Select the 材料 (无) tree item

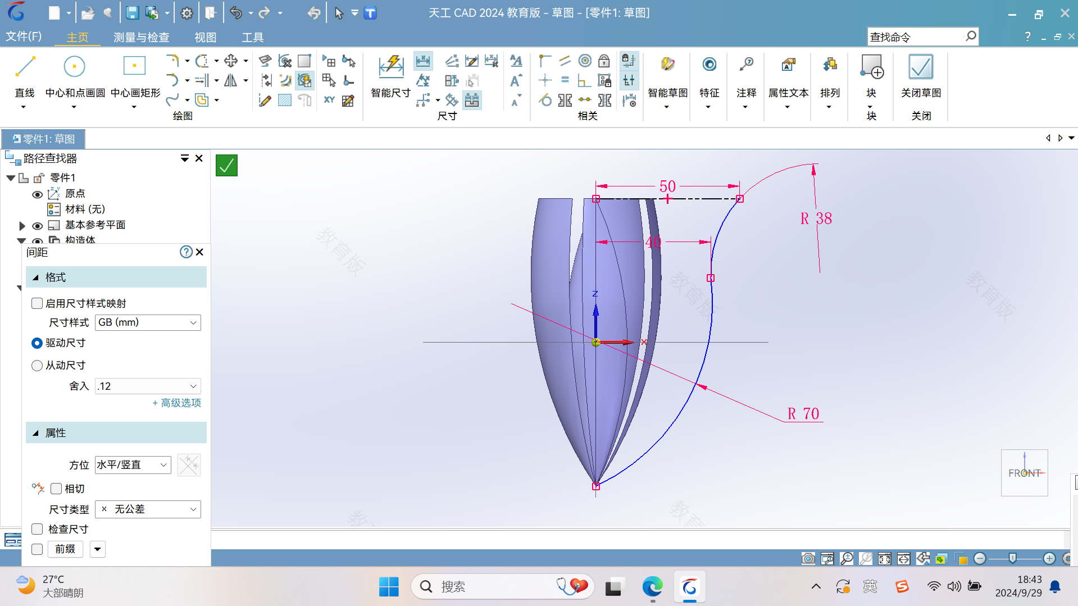tap(85, 209)
